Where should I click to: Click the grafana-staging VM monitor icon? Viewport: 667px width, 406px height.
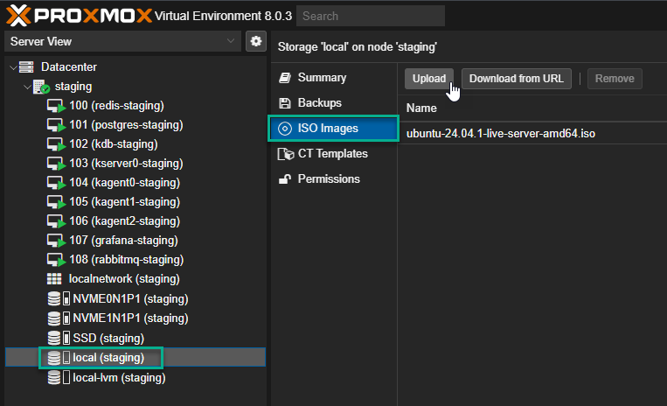57,241
